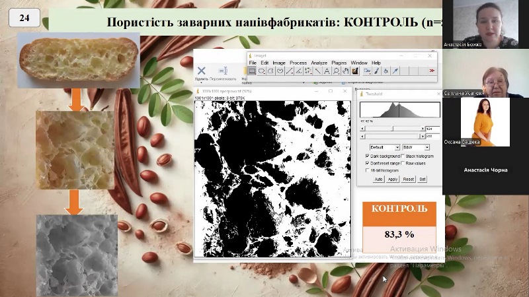The height and width of the screenshot is (297, 529).
Task: Click the Auto threshold button
Action: [x=378, y=179]
